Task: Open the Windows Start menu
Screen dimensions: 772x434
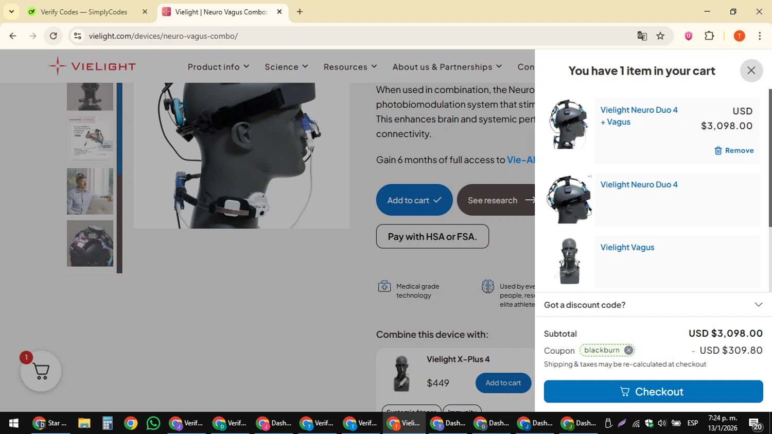Action: coord(14,423)
